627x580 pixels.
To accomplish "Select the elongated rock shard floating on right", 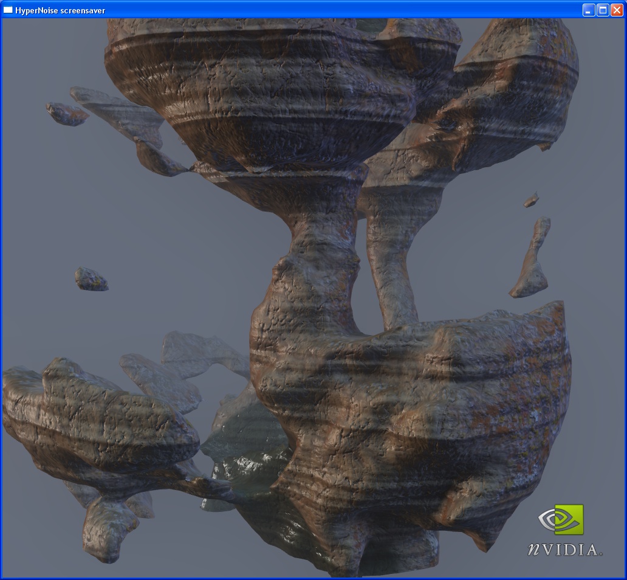I will [532, 261].
